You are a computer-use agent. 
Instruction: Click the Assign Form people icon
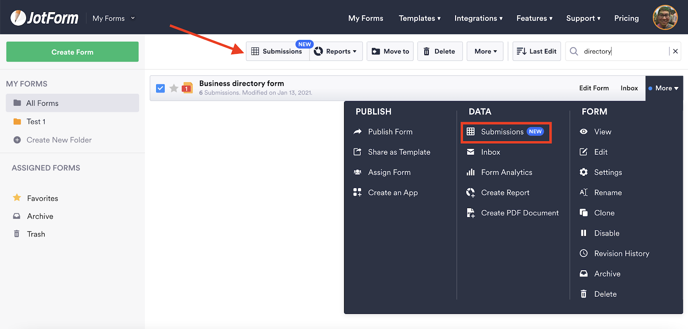[357, 172]
